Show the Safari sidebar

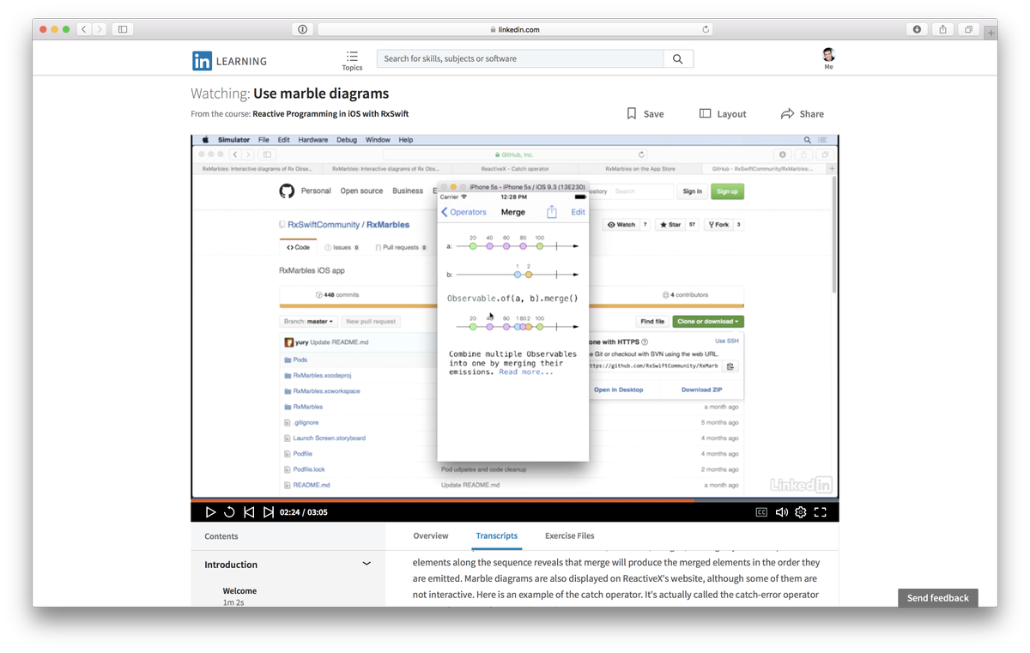pyautogui.click(x=123, y=29)
